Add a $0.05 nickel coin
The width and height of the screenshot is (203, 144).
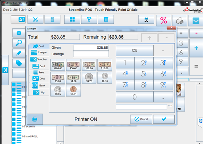coord(58,90)
